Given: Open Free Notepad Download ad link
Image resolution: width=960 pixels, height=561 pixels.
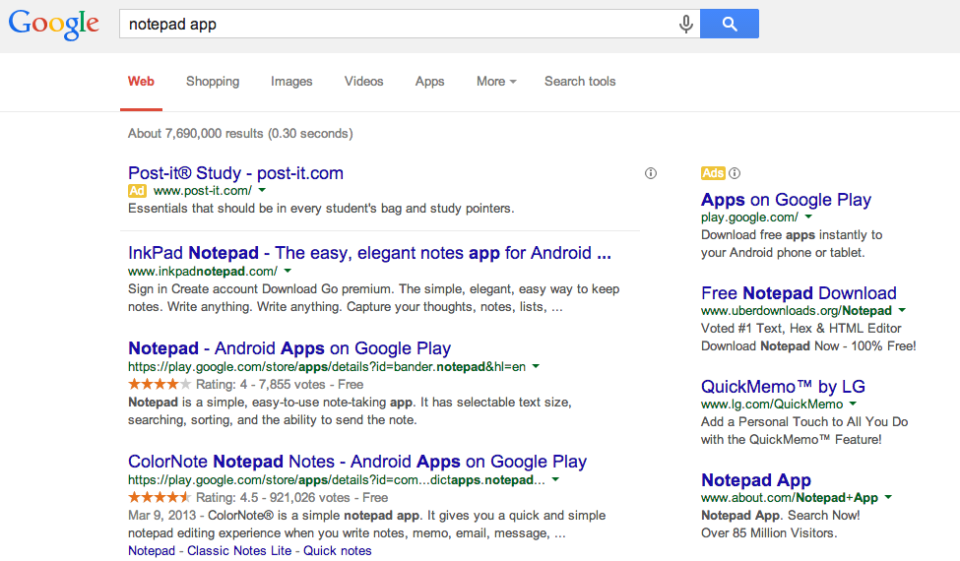Looking at the screenshot, I should [x=799, y=293].
